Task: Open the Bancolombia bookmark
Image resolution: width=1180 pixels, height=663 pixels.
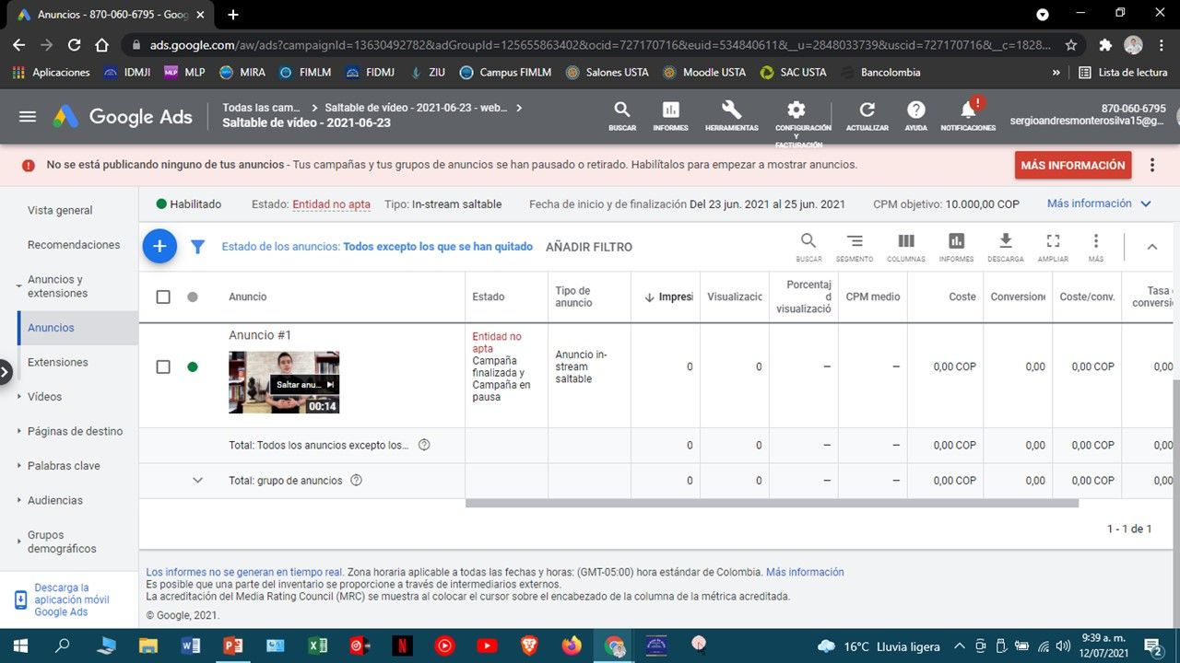Action: (x=880, y=72)
